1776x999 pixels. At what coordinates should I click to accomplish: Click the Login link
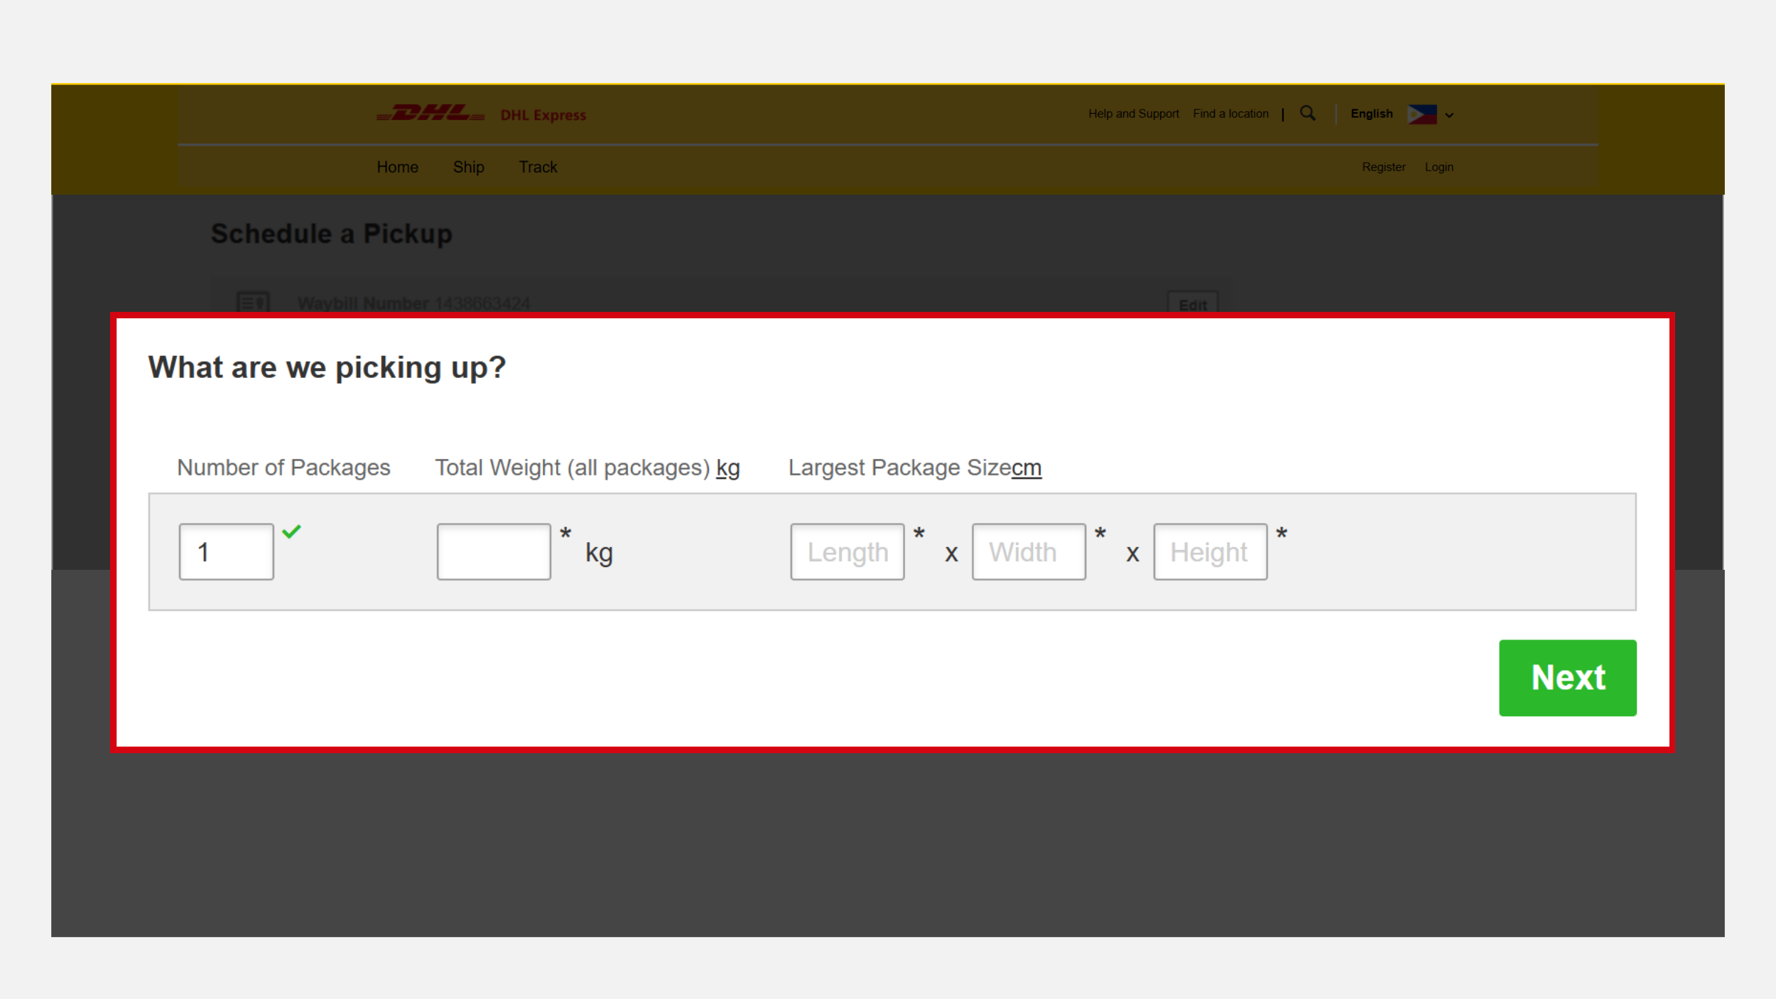tap(1439, 167)
